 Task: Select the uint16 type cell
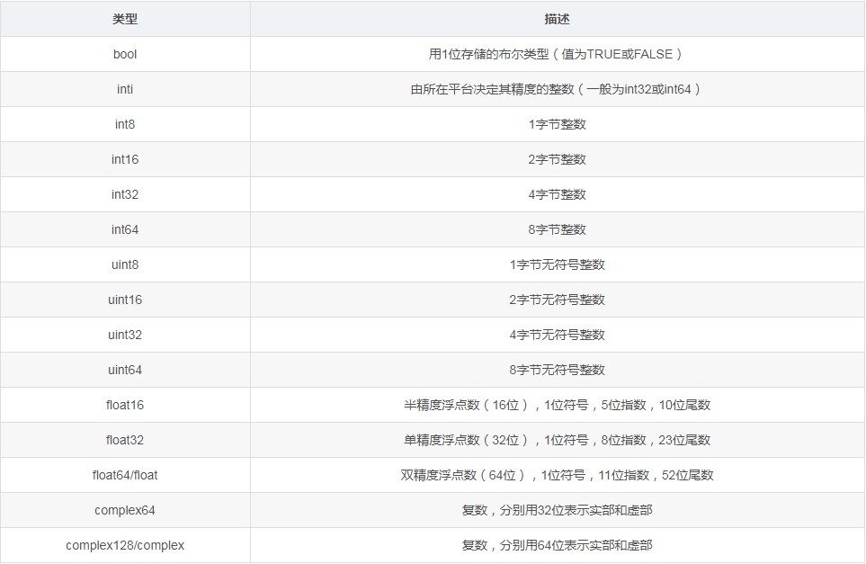(x=125, y=300)
